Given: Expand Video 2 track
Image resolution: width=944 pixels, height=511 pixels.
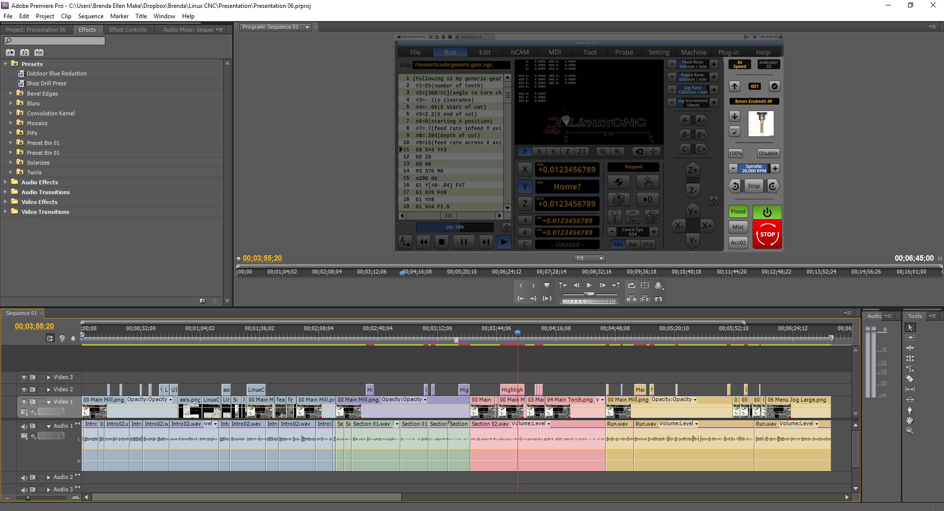Looking at the screenshot, I should click(x=49, y=390).
